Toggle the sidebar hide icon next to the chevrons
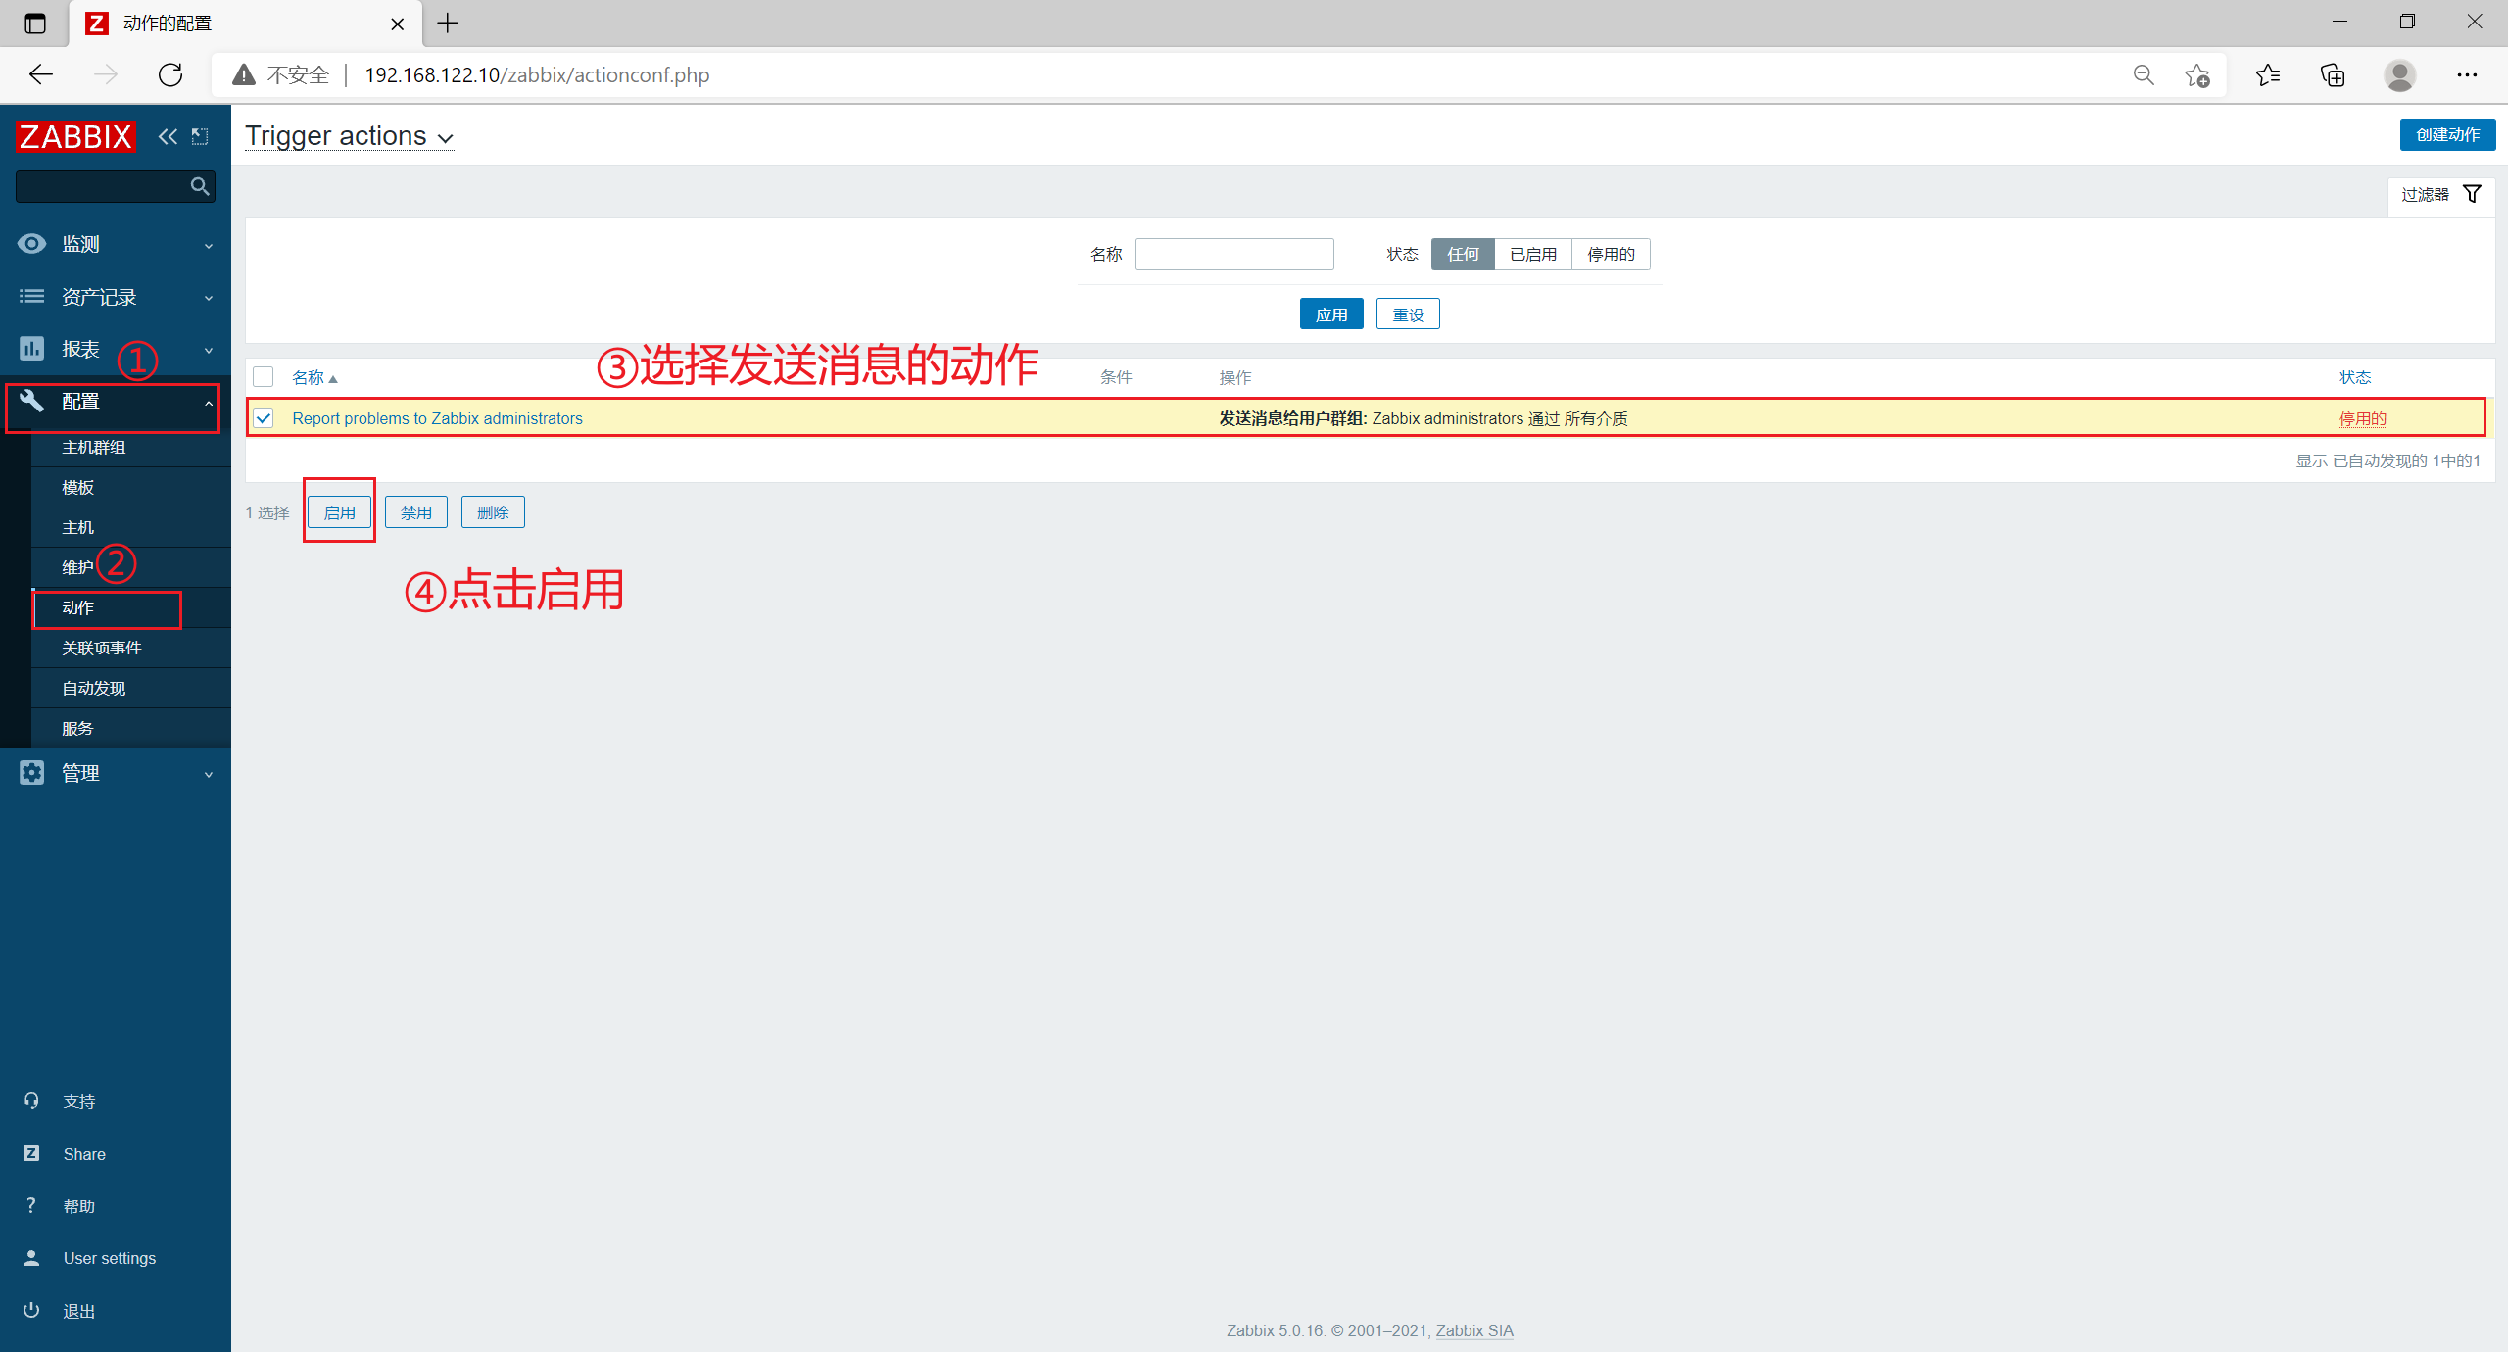 point(200,136)
